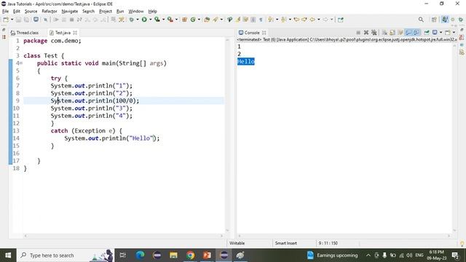Viewport: 466px width, 262px height.
Task: Click the Pin Console icon
Action: tap(427, 33)
